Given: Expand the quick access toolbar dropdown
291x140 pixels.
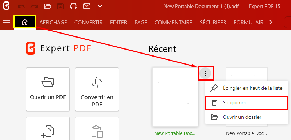Looking at the screenshot, I should (x=100, y=7).
